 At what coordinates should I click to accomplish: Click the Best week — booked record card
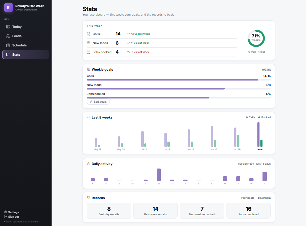point(202,211)
